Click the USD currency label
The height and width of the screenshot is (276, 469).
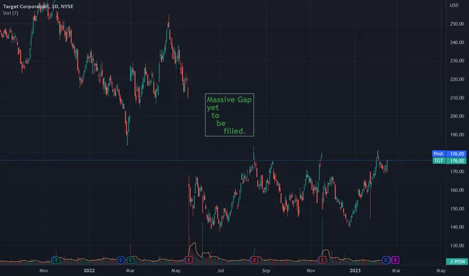454,6
